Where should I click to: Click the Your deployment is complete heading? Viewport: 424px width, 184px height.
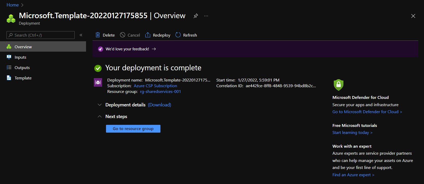(x=153, y=68)
